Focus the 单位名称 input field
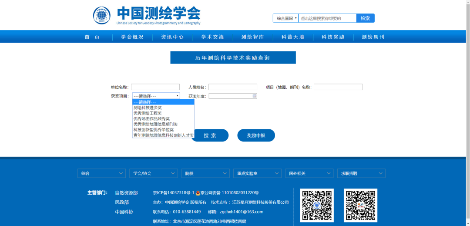This screenshot has width=470, height=226. click(155, 87)
